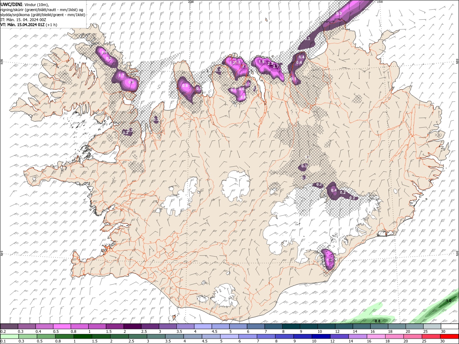Pick the 10 navy swatch in lower scale
Image resolution: width=459 pixels, height=344 pixels.
[x=320, y=336]
